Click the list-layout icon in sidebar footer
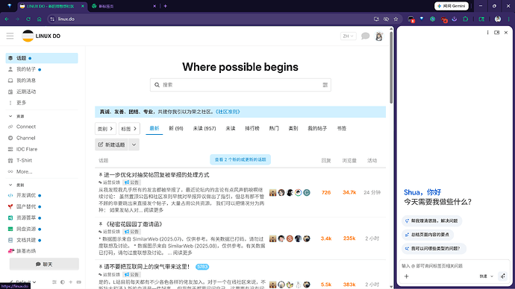 [x=54, y=282]
